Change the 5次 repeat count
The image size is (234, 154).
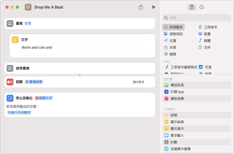point(28,23)
